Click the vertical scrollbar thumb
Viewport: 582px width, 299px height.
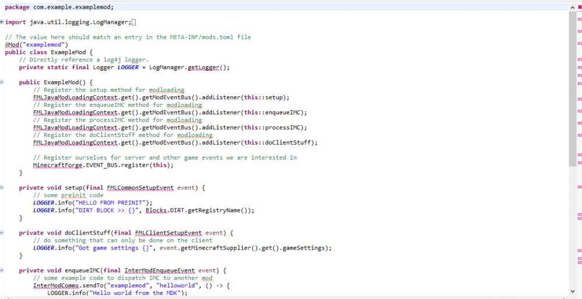(572, 89)
